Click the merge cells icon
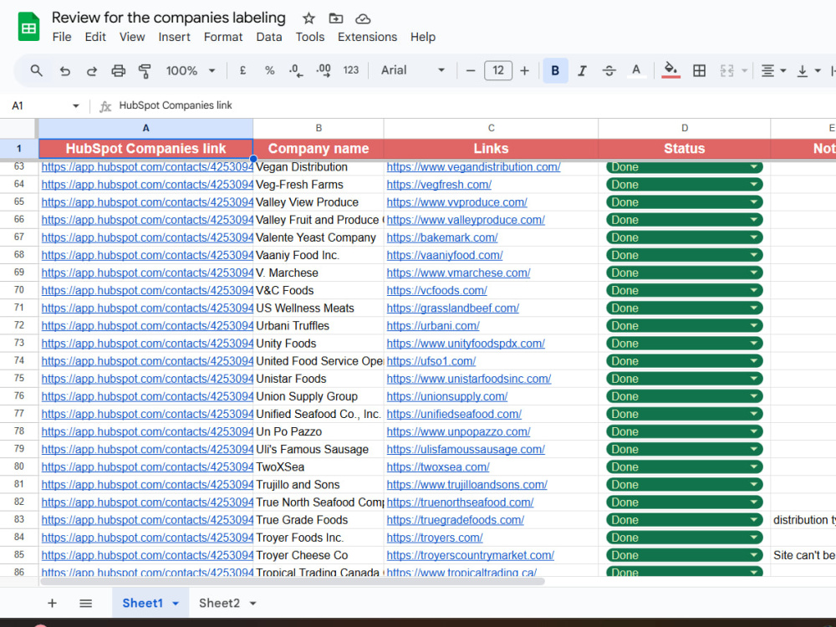This screenshot has width=836, height=627. pos(726,70)
